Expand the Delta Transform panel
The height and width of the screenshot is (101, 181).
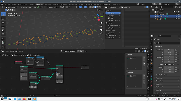click(162, 75)
